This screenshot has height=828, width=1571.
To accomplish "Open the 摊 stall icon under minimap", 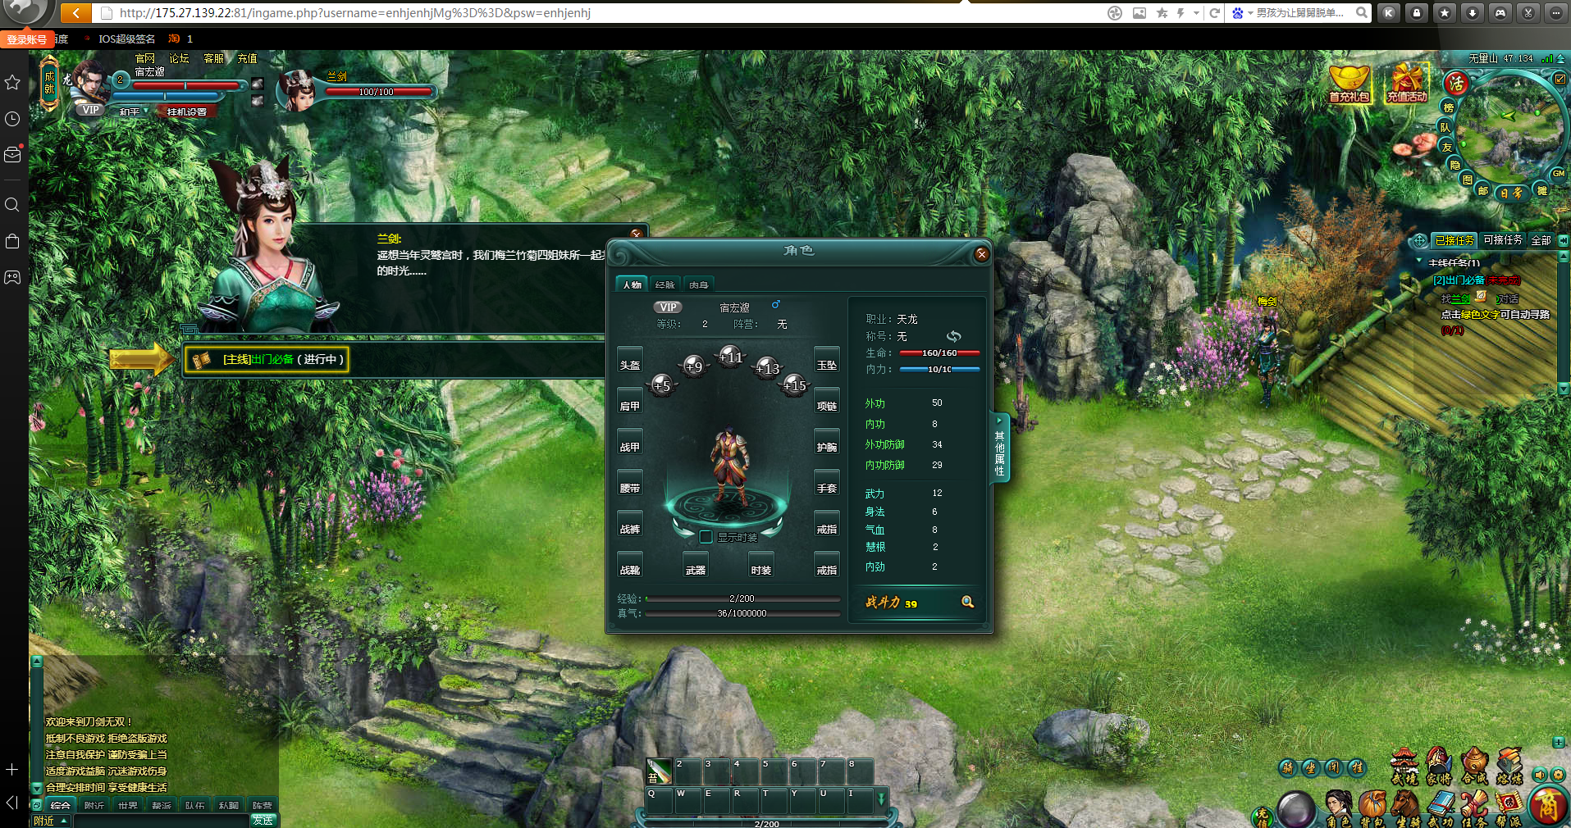I will [x=1542, y=190].
